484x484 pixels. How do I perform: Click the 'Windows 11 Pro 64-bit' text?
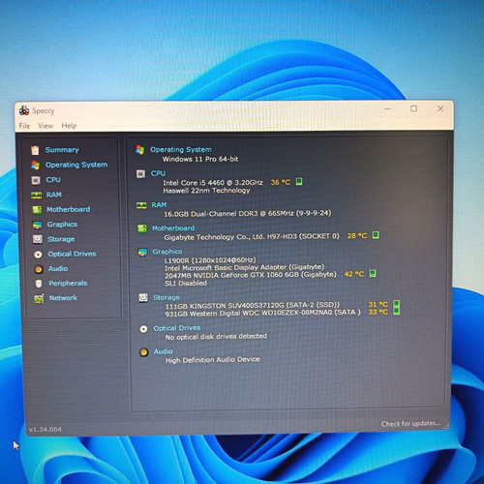click(x=200, y=159)
